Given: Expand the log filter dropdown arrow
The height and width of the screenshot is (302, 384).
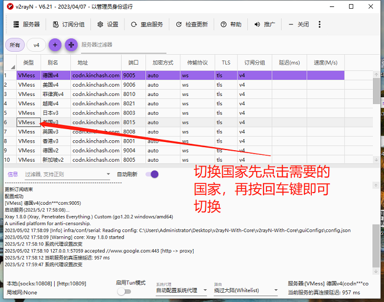Looking at the screenshot, I should coord(107,175).
